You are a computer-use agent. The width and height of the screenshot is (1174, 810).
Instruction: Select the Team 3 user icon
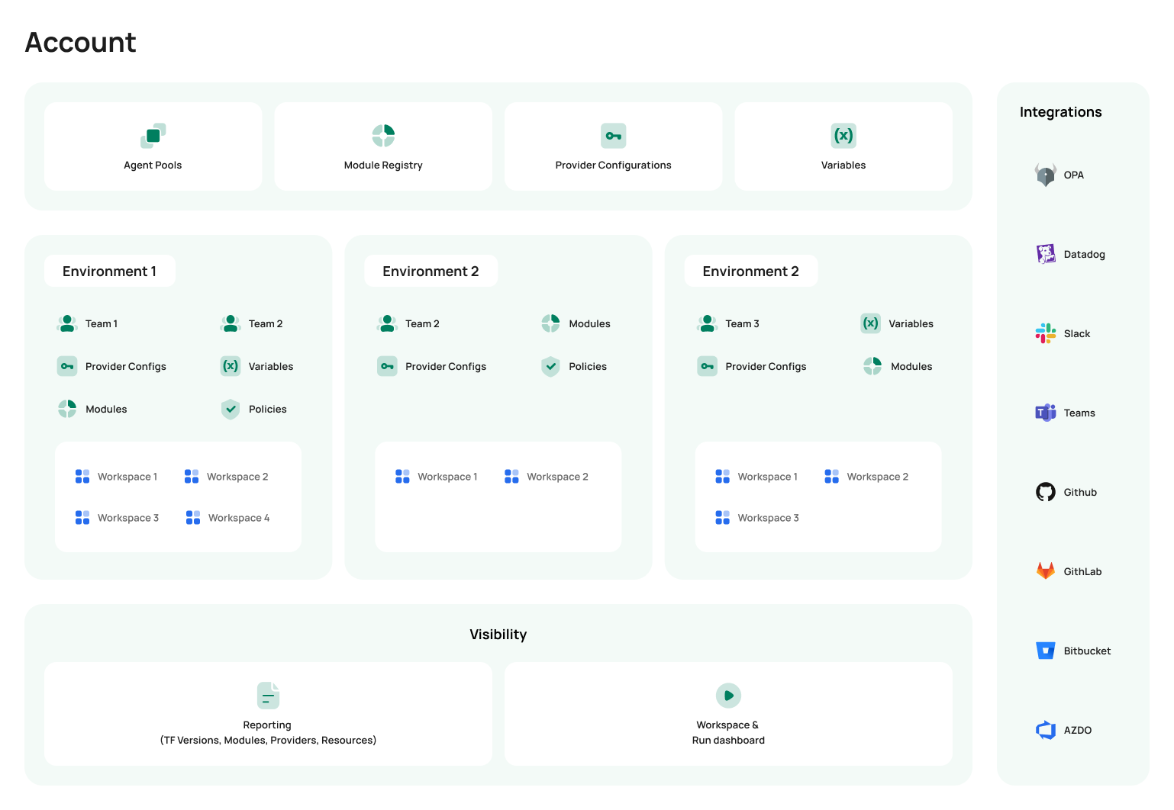coord(708,323)
